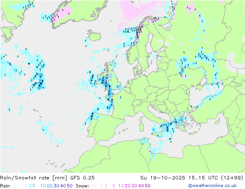
Task: Pick the Rain legend 30 value
Action: (x=56, y=186)
